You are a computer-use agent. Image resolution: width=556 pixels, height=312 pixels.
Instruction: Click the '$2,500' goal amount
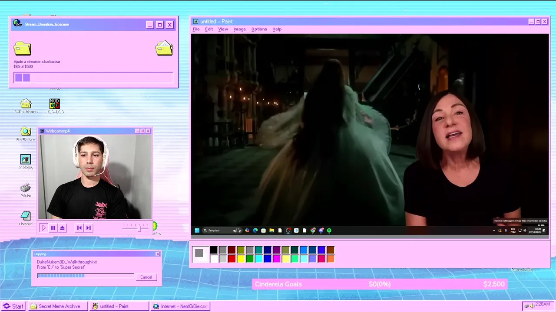pyautogui.click(x=494, y=284)
